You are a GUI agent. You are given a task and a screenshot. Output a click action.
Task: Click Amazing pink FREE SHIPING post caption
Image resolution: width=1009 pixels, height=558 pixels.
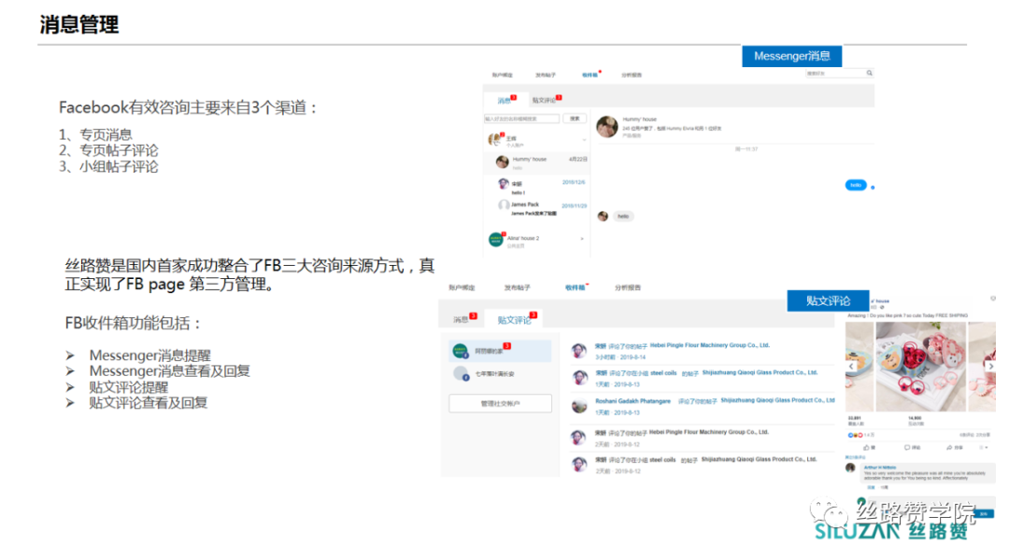click(907, 315)
